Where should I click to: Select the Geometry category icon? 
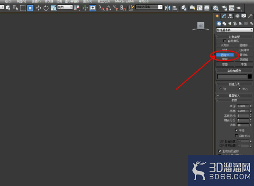tap(219, 24)
